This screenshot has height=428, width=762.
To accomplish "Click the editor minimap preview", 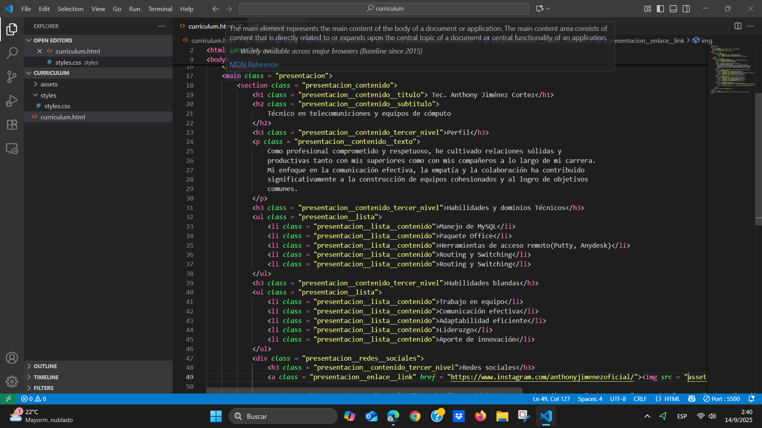I will tap(732, 69).
